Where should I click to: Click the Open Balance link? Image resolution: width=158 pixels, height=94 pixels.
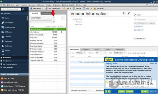pyautogui.click(x=138, y=30)
